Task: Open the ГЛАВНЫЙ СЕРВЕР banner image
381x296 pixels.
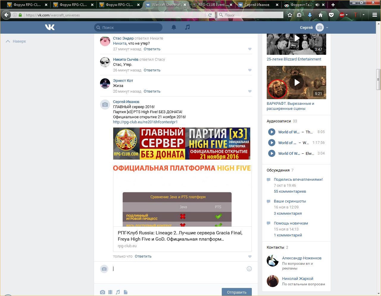Action: (x=182, y=144)
